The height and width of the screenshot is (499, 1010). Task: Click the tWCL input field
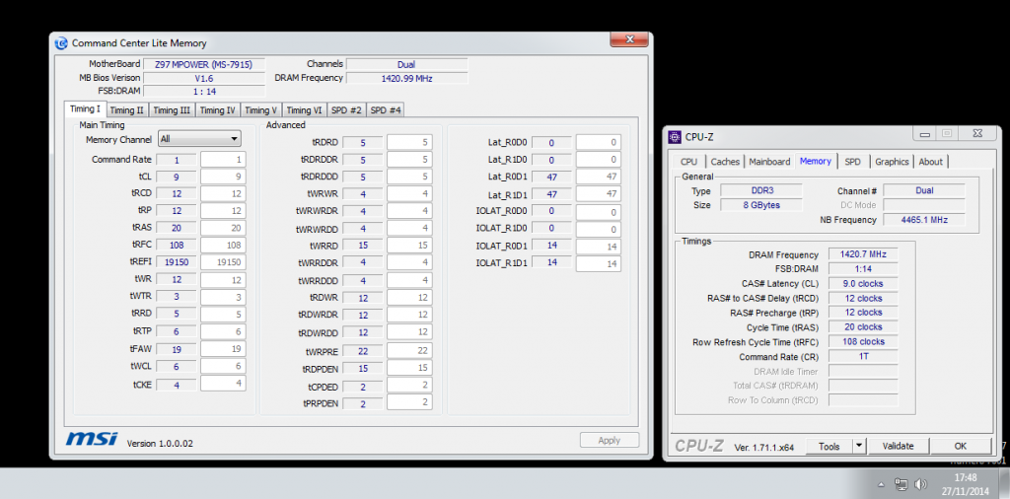(222, 366)
